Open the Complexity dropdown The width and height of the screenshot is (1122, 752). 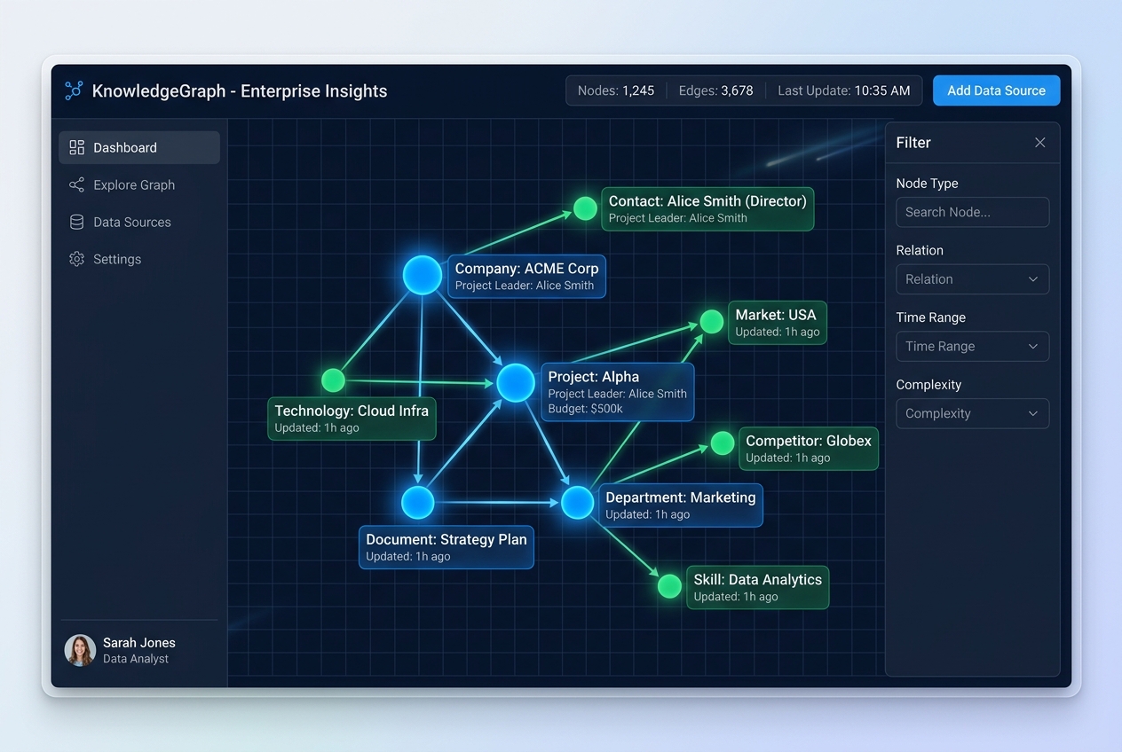coord(973,414)
